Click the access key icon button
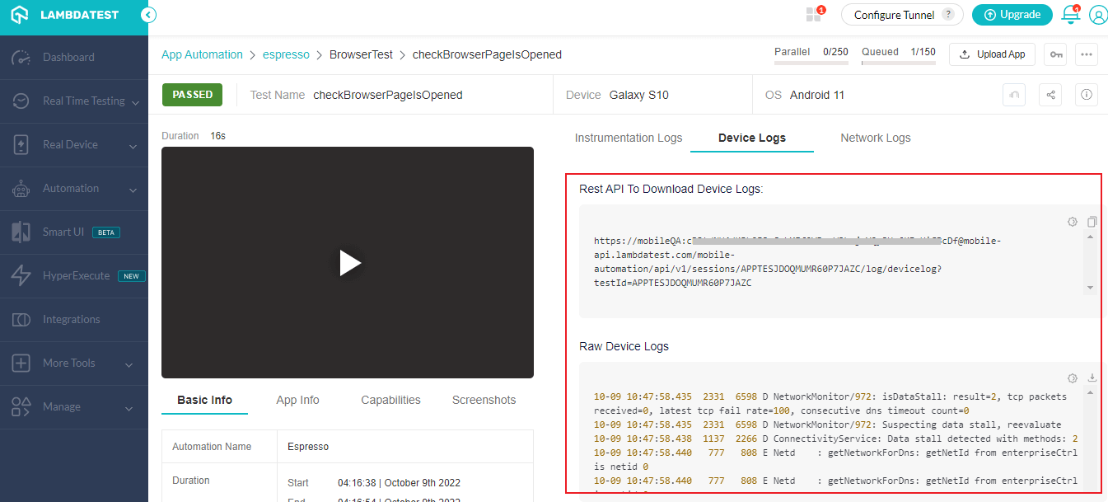The image size is (1108, 502). (1055, 54)
